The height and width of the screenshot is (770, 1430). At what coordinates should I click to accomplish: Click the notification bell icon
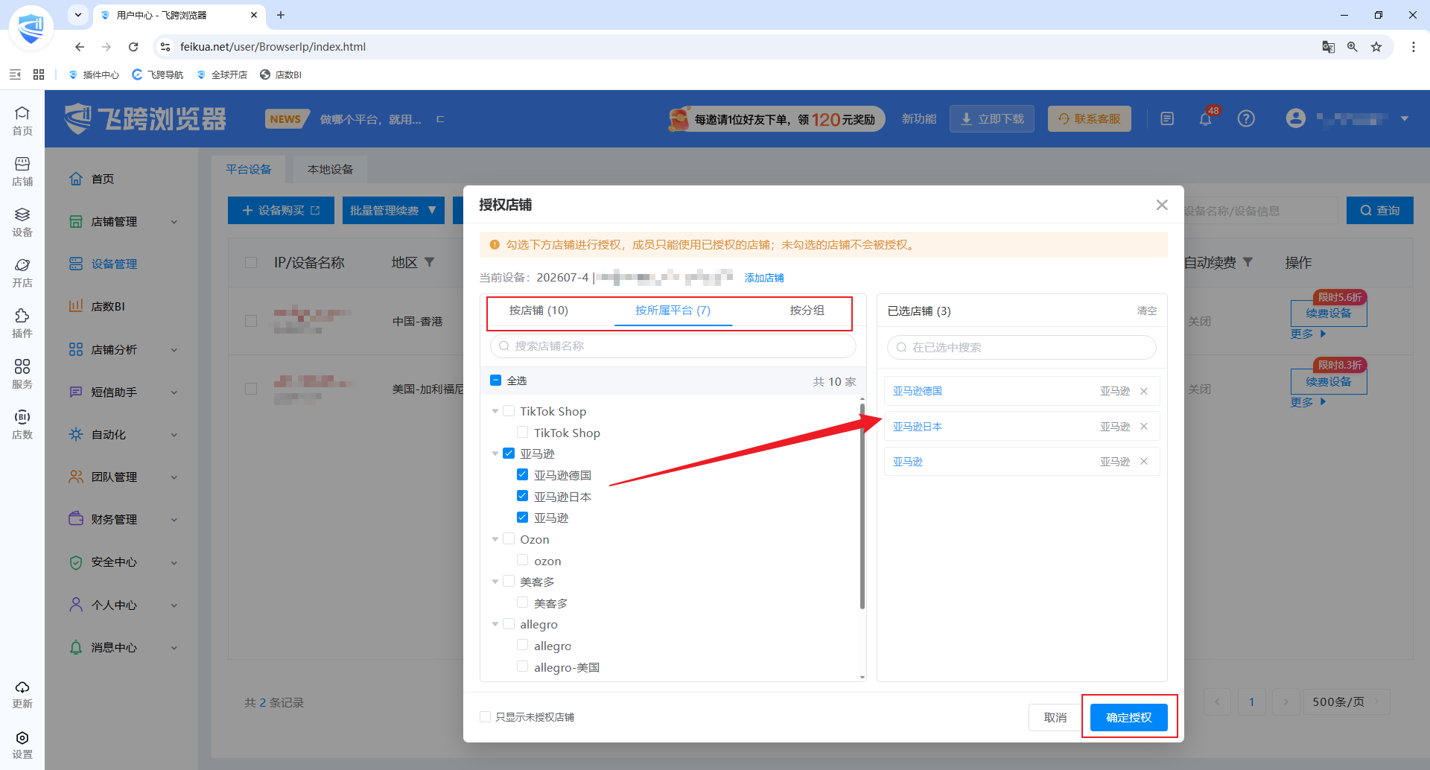[x=1206, y=119]
